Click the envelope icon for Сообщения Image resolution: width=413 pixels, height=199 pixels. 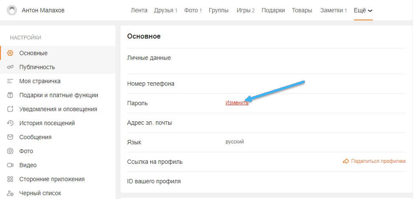click(11, 137)
